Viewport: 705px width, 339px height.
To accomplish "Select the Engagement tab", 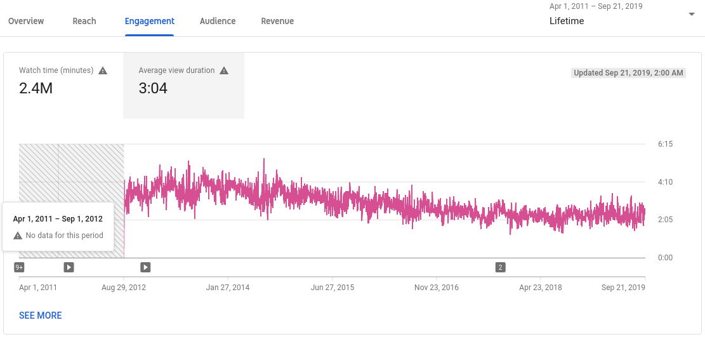I will pos(150,21).
